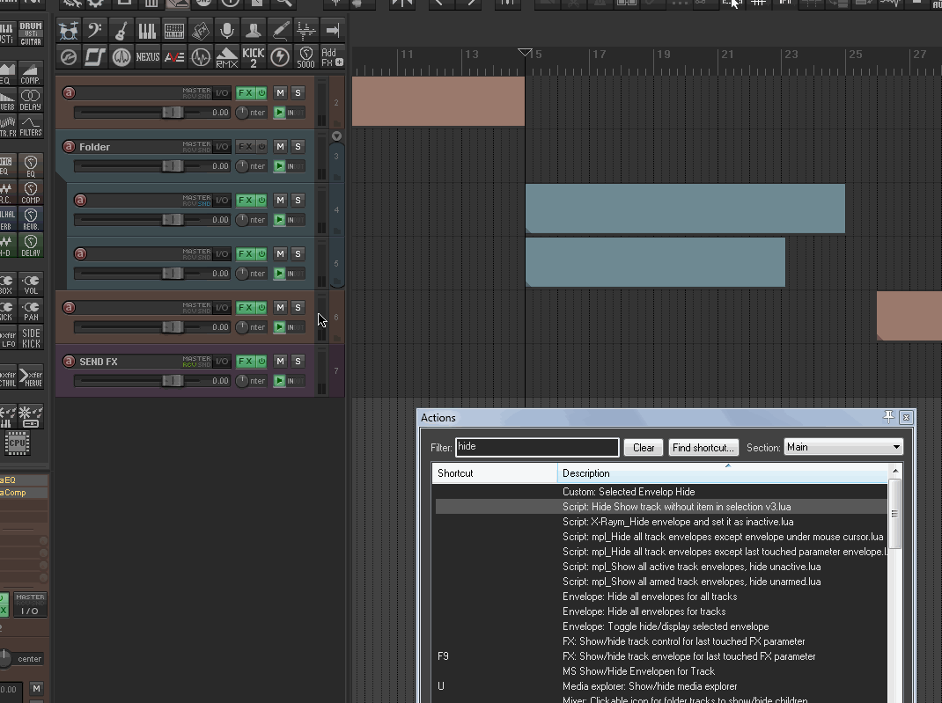The width and height of the screenshot is (942, 703).
Task: Select 'Media explorer: Show/hide media explorer' action
Action: point(650,686)
